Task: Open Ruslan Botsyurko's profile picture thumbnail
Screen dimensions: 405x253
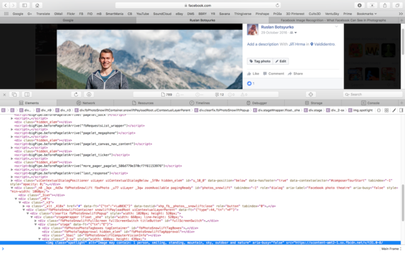Action: pyautogui.click(x=252, y=29)
